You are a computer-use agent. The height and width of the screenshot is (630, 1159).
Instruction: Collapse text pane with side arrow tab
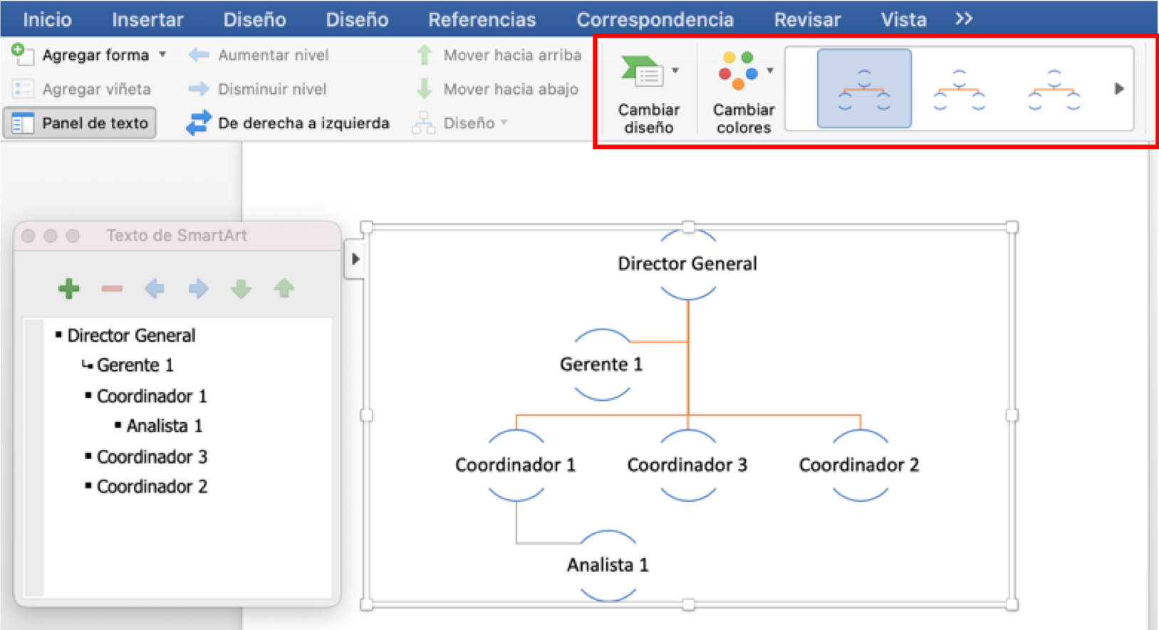(355, 259)
